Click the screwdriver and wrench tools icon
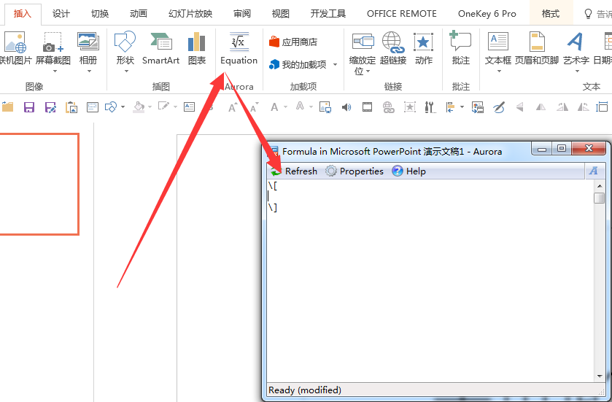The image size is (612, 402). (x=430, y=107)
